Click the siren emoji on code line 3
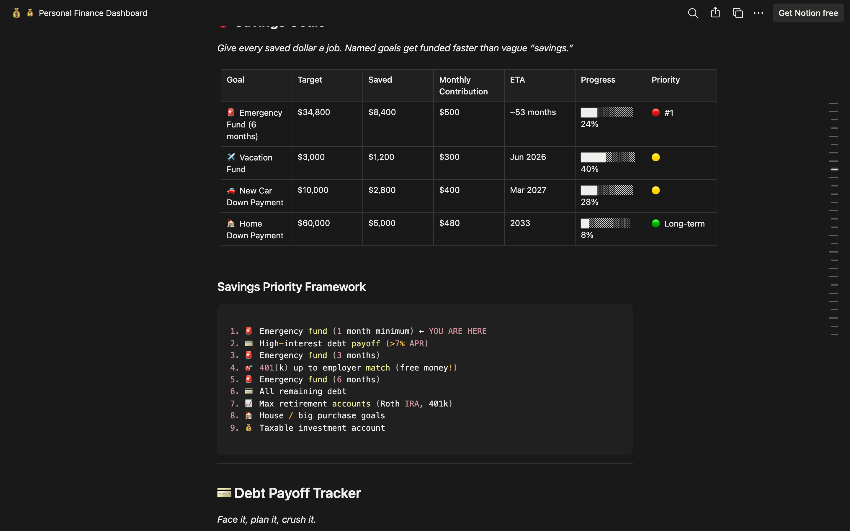 coord(249,355)
